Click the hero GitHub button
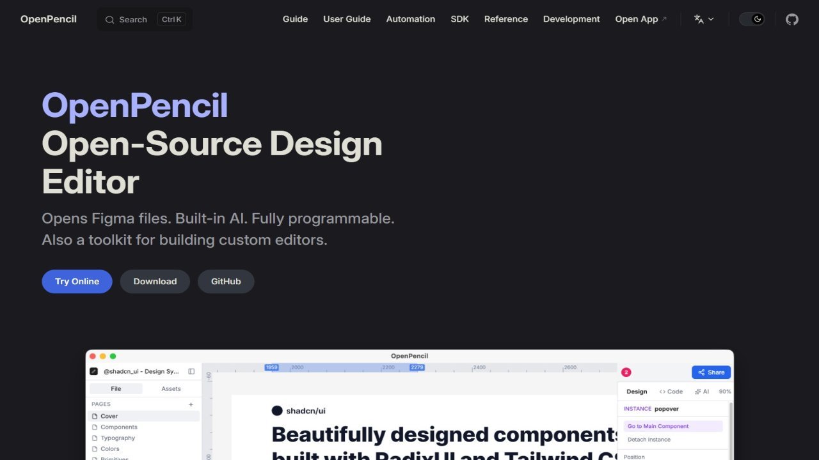The height and width of the screenshot is (460, 819). point(226,282)
